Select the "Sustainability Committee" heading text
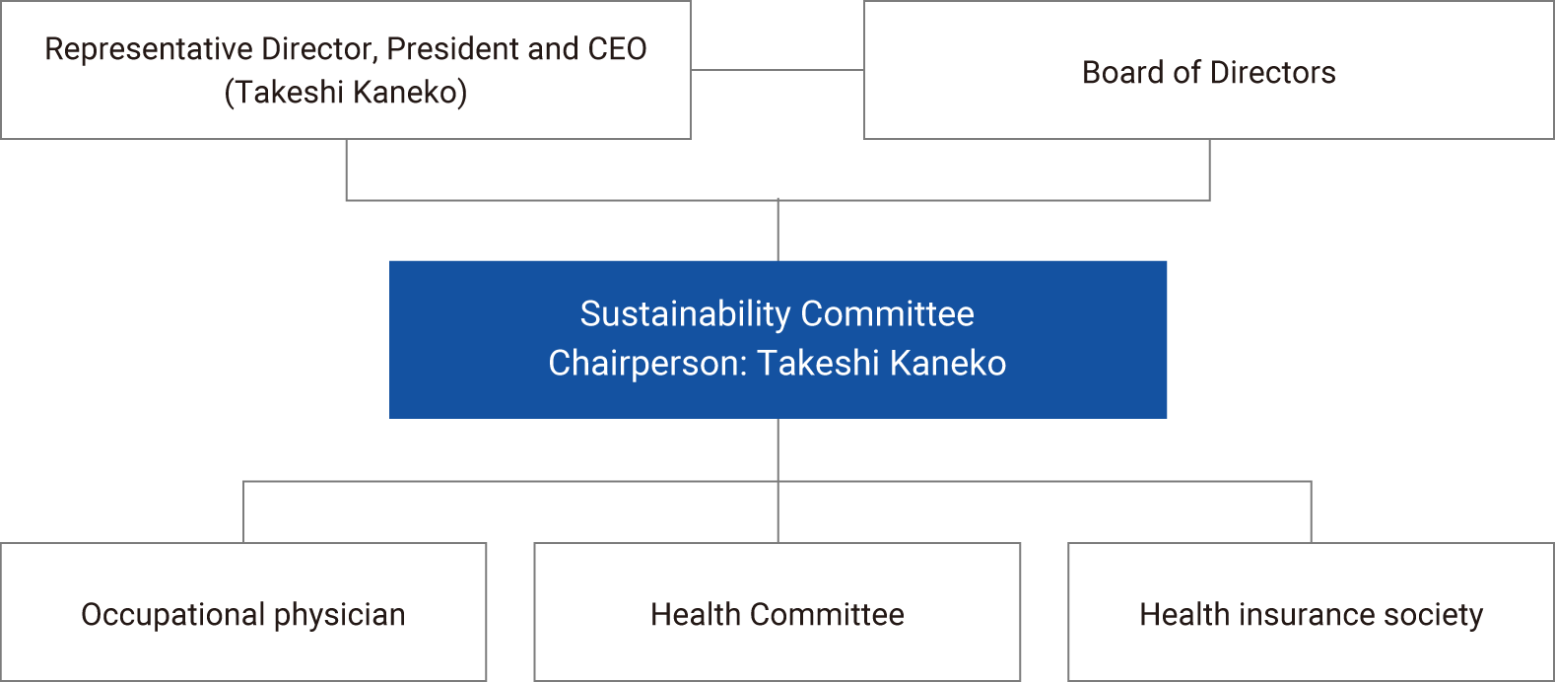Viewport: 1555px width, 682px height. pos(777,314)
